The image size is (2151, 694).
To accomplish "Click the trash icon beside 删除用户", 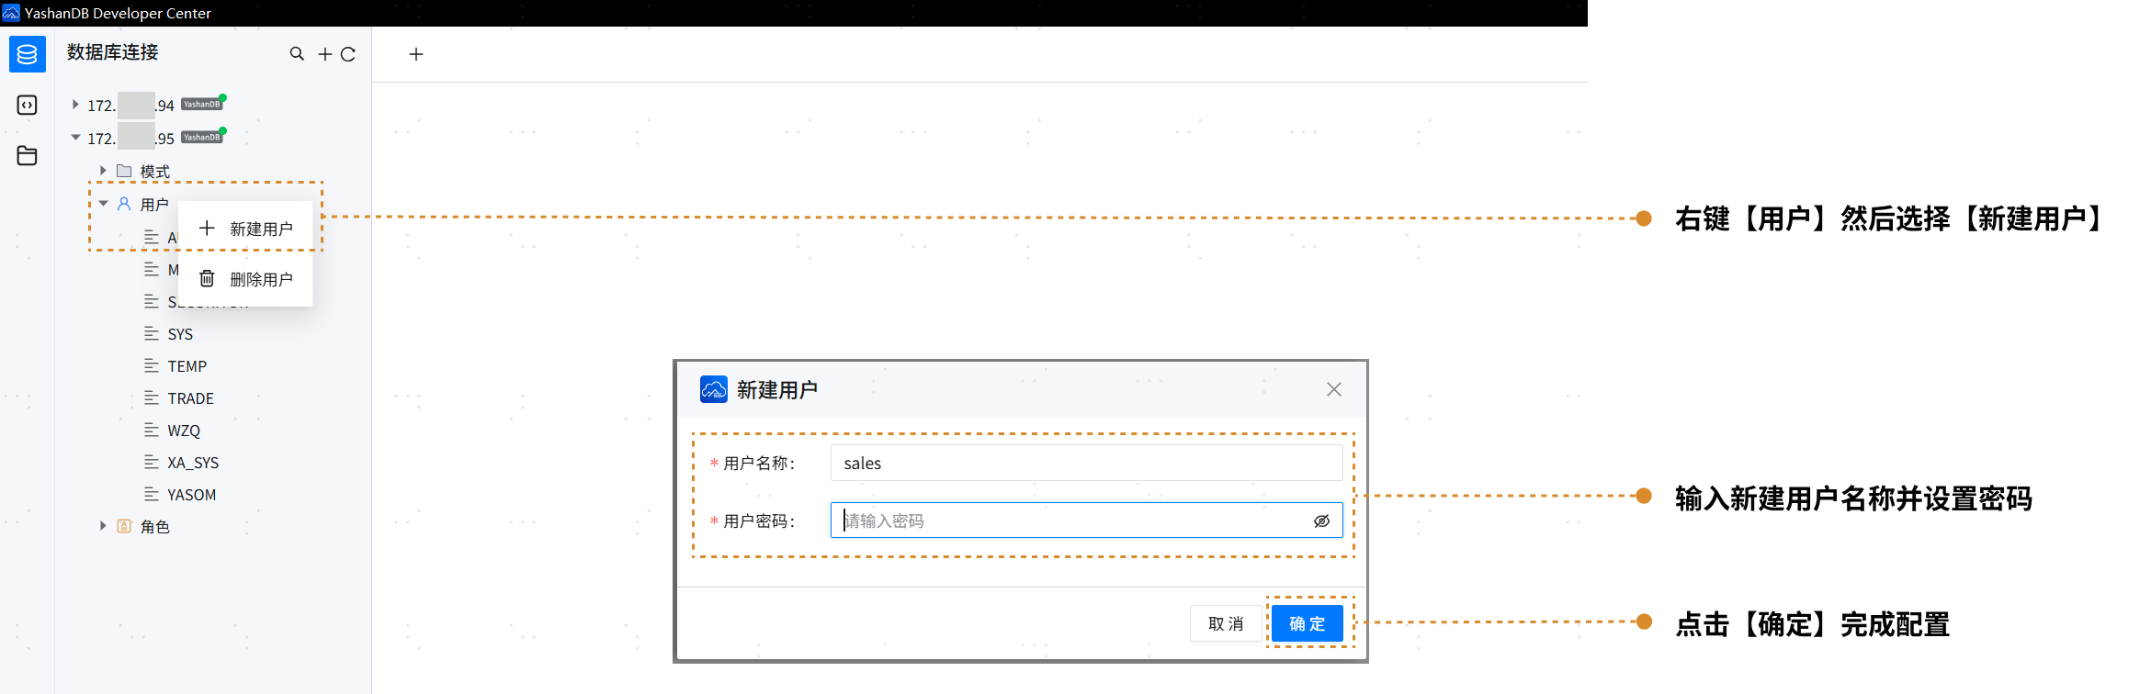I will click(208, 278).
